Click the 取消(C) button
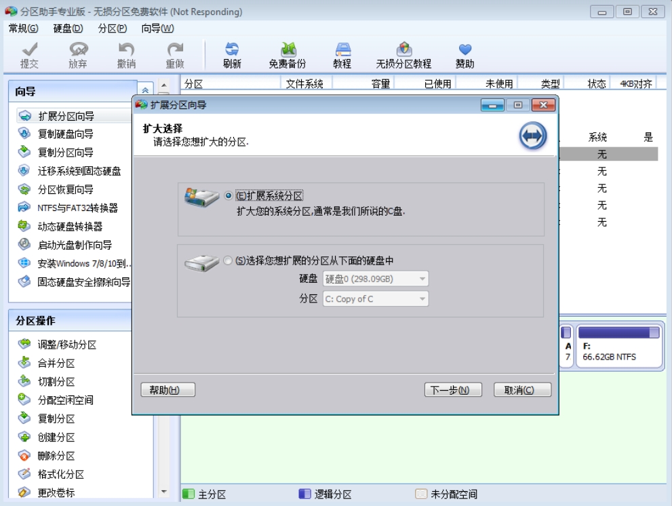 pyautogui.click(x=522, y=390)
